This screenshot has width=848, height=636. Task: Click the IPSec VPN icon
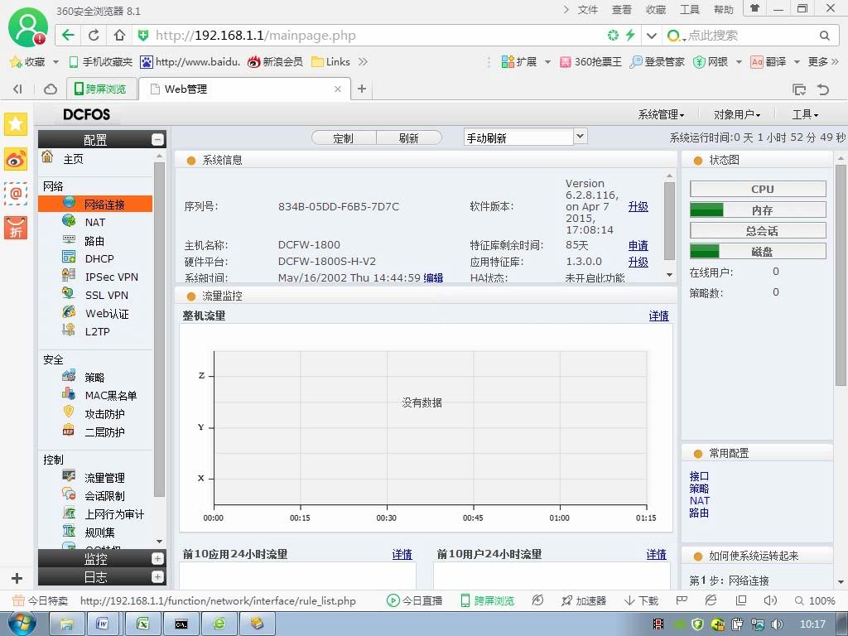click(x=69, y=275)
